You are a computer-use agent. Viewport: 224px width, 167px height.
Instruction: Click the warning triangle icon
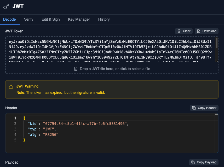(11, 87)
